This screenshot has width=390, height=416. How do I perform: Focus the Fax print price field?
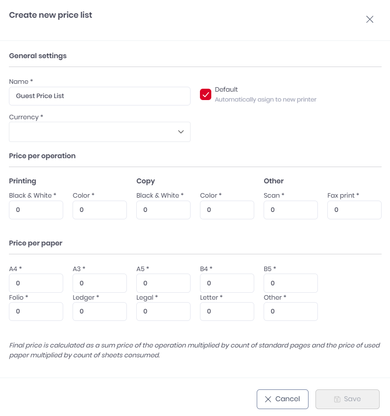[354, 210]
